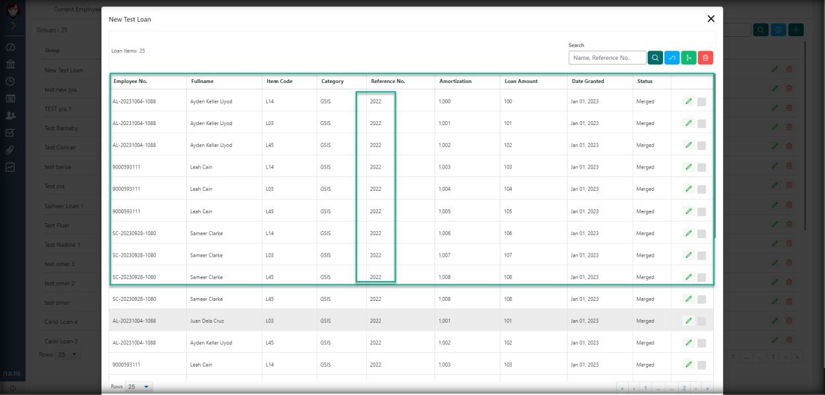Image resolution: width=825 pixels, height=395 pixels.
Task: Open the Rows 25 dropdown in dialog
Action: click(139, 387)
